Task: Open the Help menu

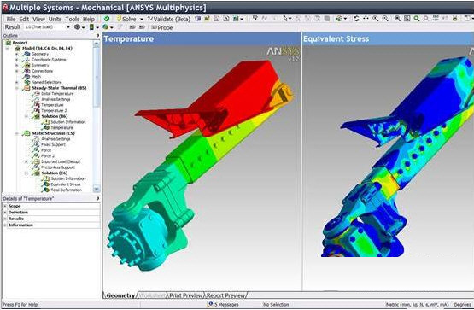Action: tap(89, 19)
